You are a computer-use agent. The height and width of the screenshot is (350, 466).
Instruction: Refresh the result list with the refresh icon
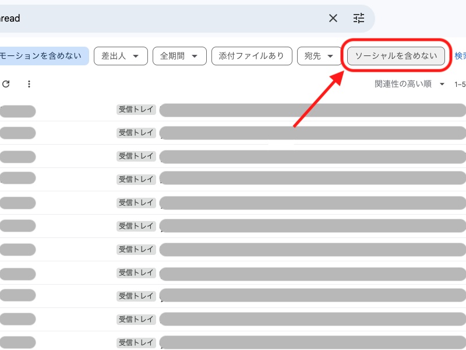point(6,84)
